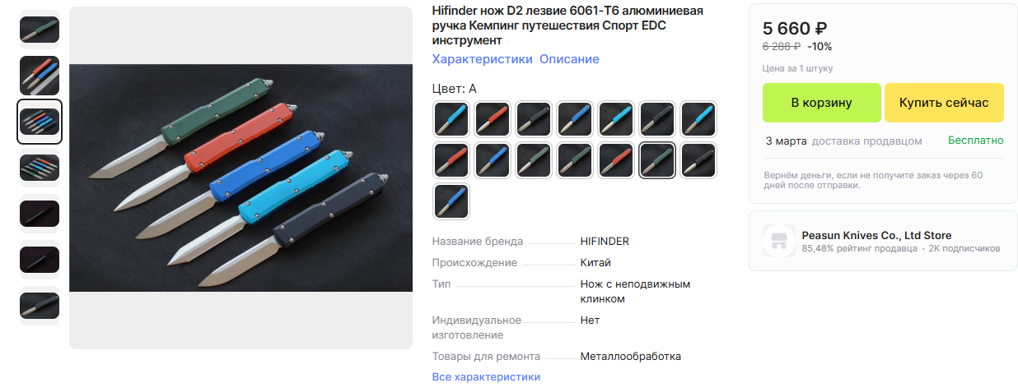Open the Peasun Knives store icon
Viewport: 1018px width, 392px height.
click(x=779, y=241)
